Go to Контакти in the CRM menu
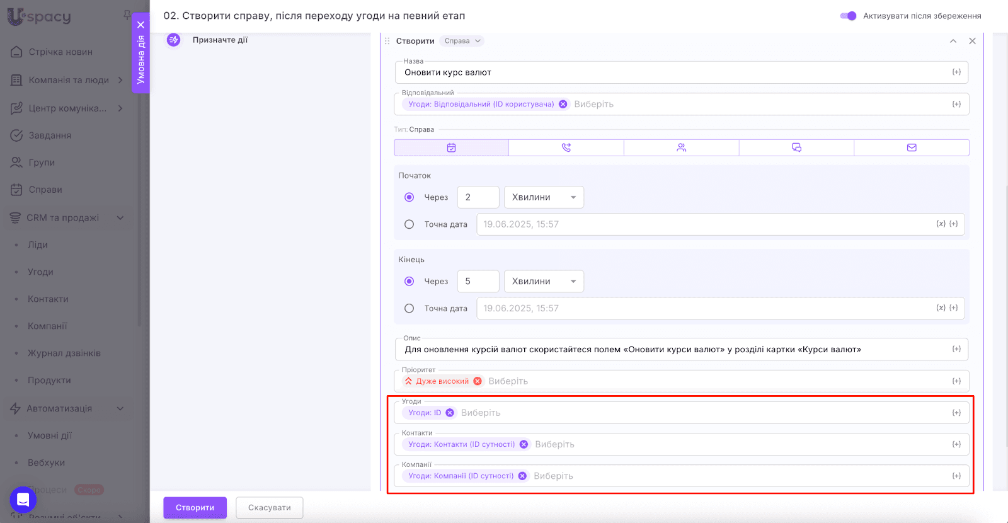Image resolution: width=1008 pixels, height=523 pixels. [48, 299]
